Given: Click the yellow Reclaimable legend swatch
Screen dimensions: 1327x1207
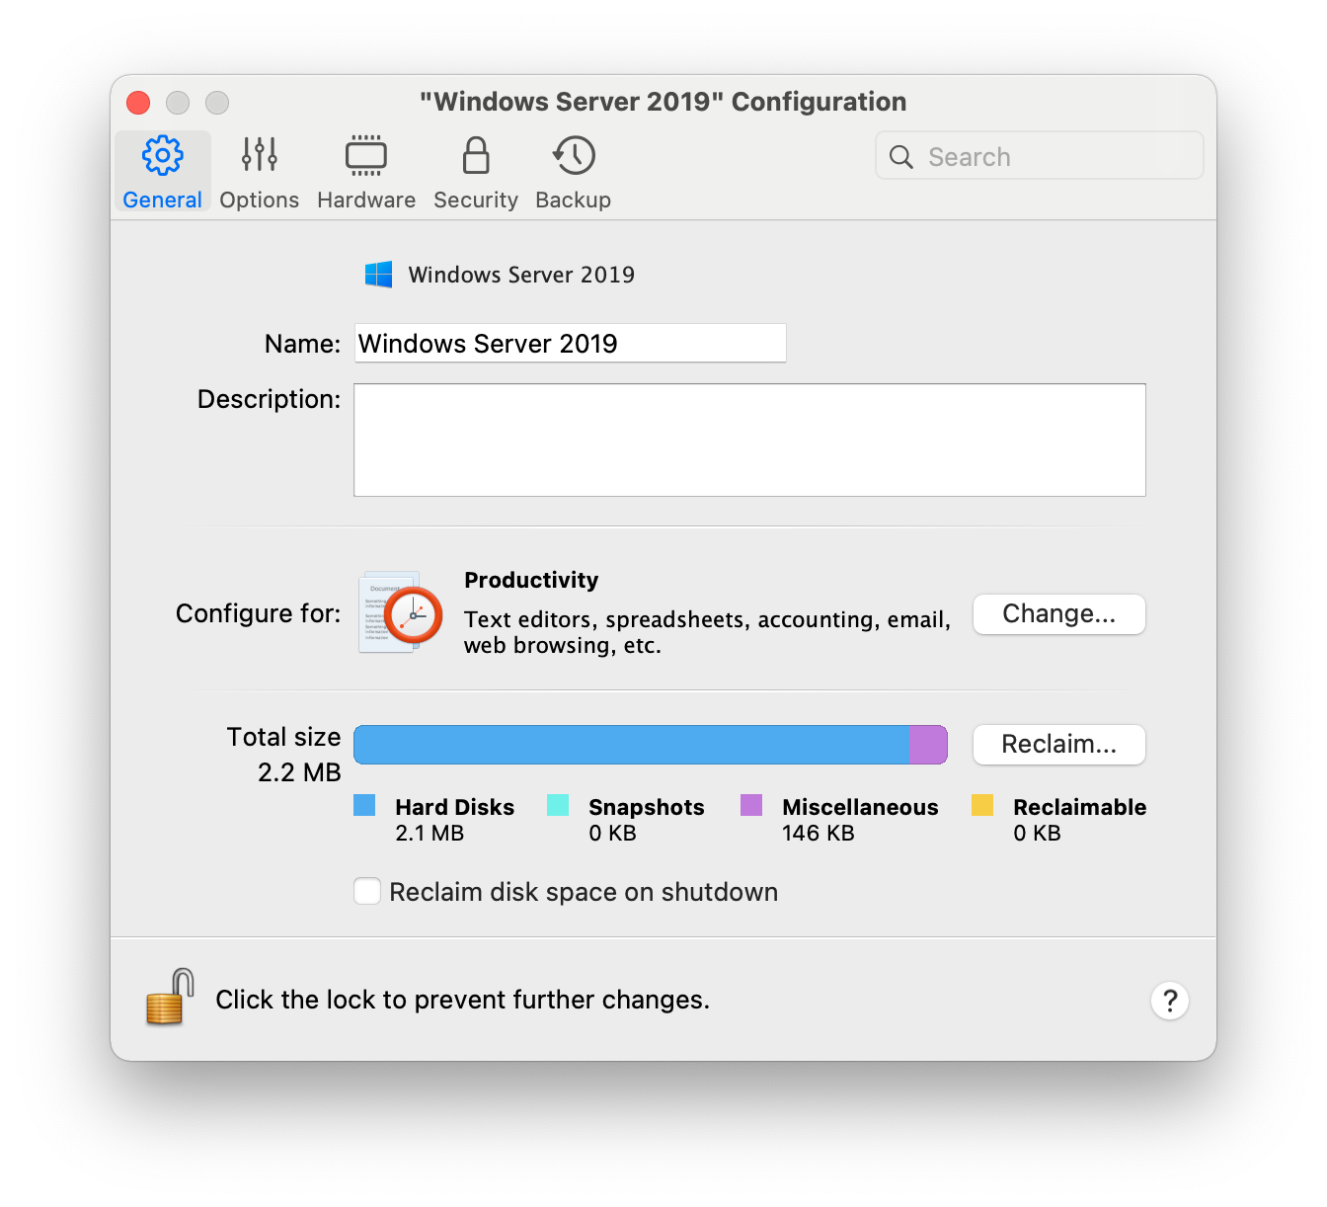Looking at the screenshot, I should tap(981, 806).
